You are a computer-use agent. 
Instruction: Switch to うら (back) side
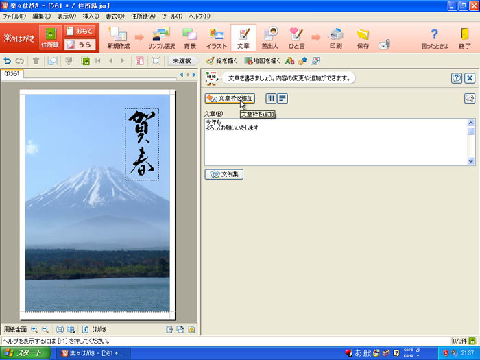coord(80,45)
